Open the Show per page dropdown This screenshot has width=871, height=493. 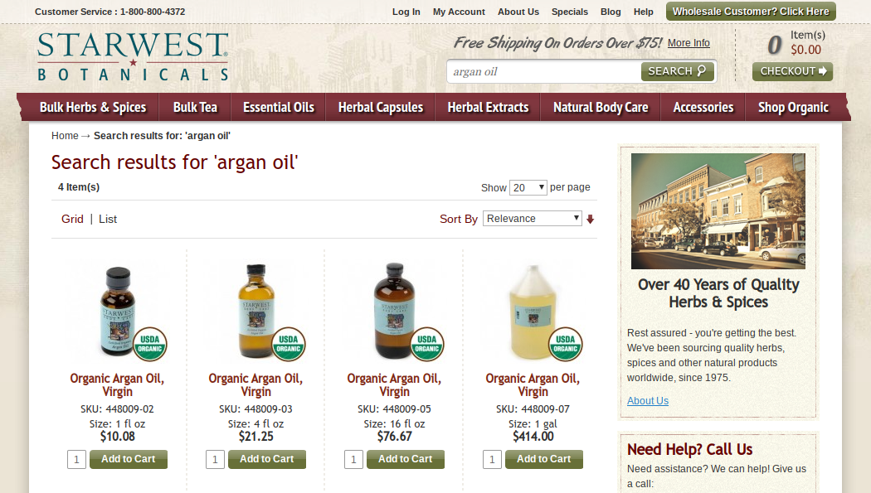pos(528,187)
